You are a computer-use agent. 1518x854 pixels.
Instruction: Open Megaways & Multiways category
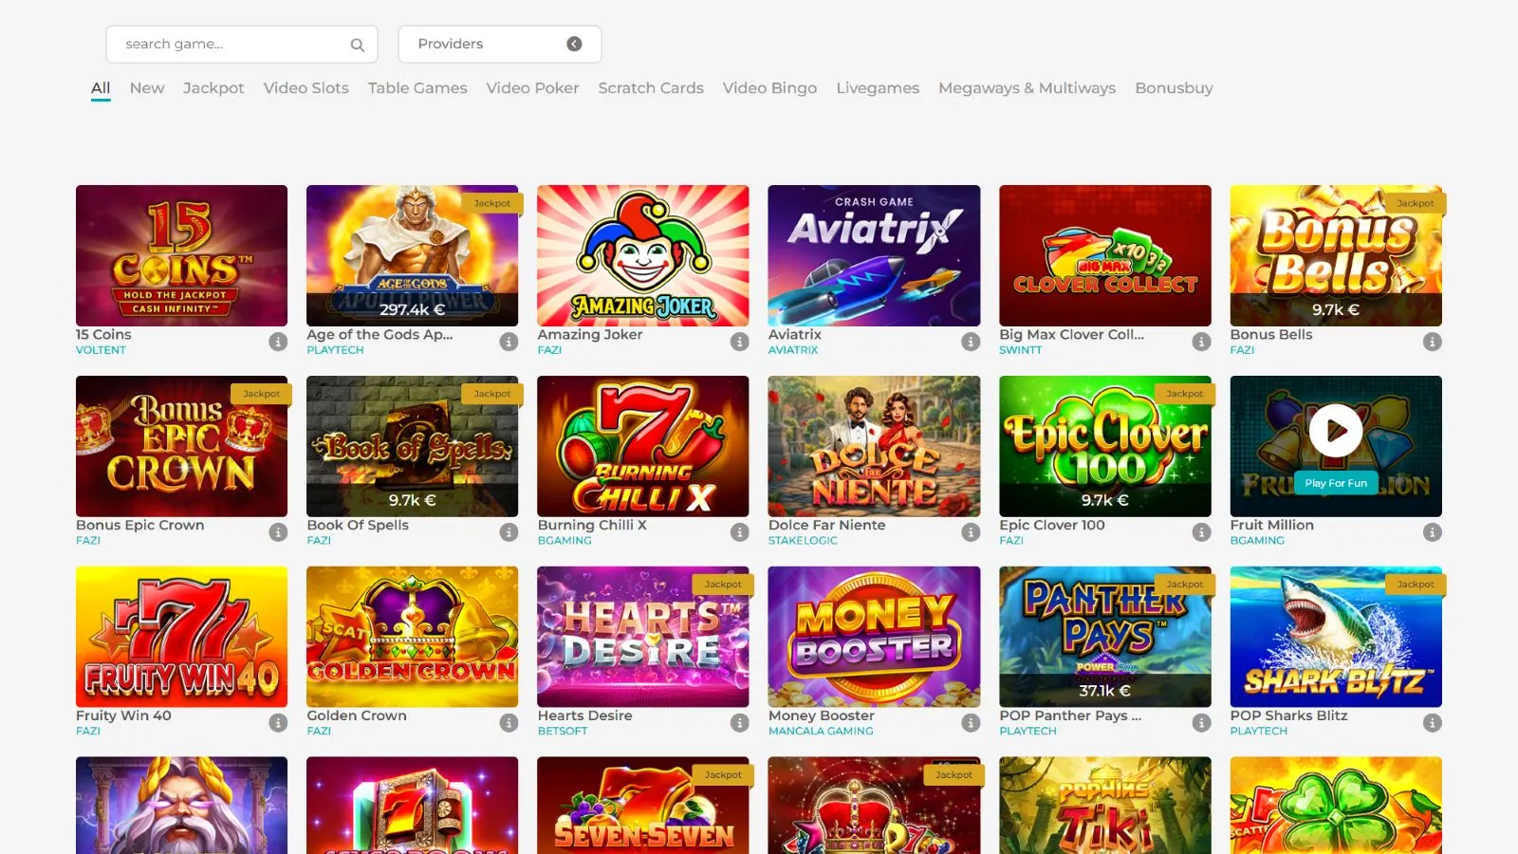(x=1027, y=88)
